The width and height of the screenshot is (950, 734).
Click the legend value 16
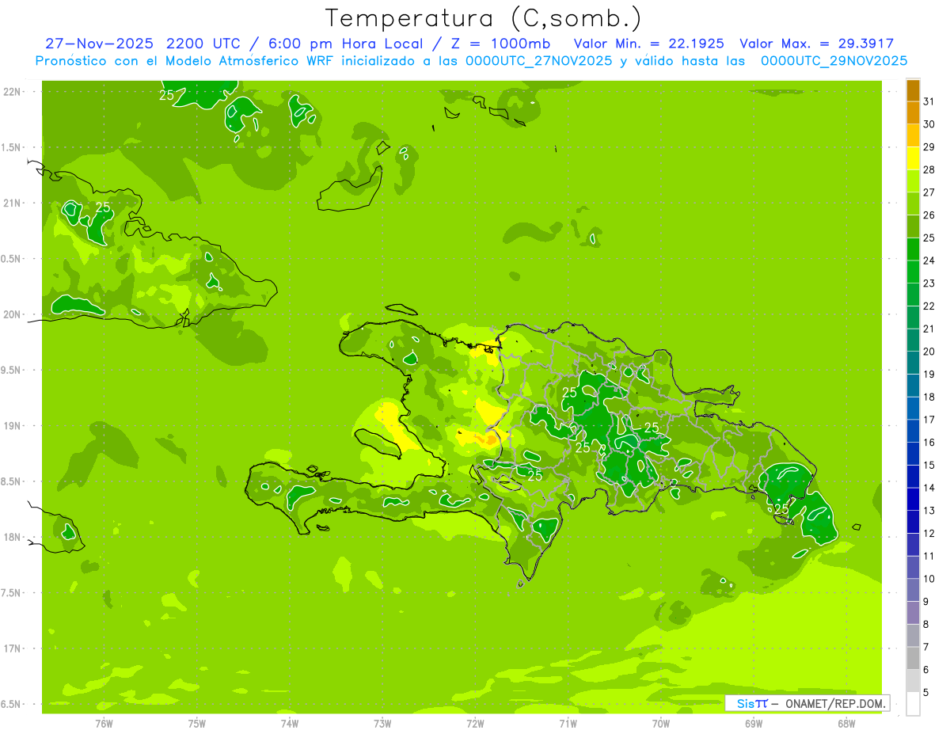[x=929, y=442]
